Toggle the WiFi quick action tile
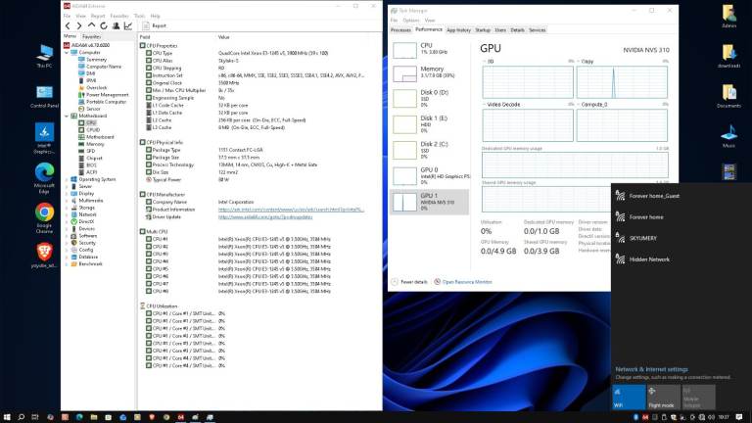Screen dimensions: 752x423 tap(630, 396)
